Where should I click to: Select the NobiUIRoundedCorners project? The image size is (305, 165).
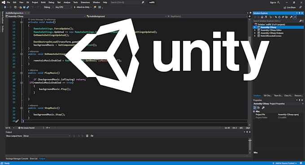tap(271, 36)
